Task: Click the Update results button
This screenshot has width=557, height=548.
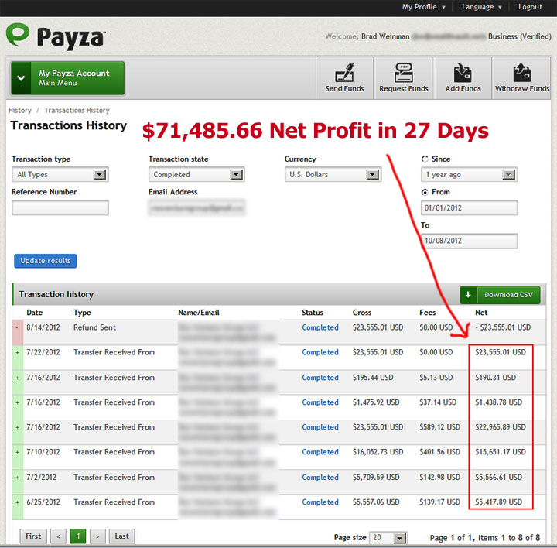Action: [x=46, y=261]
